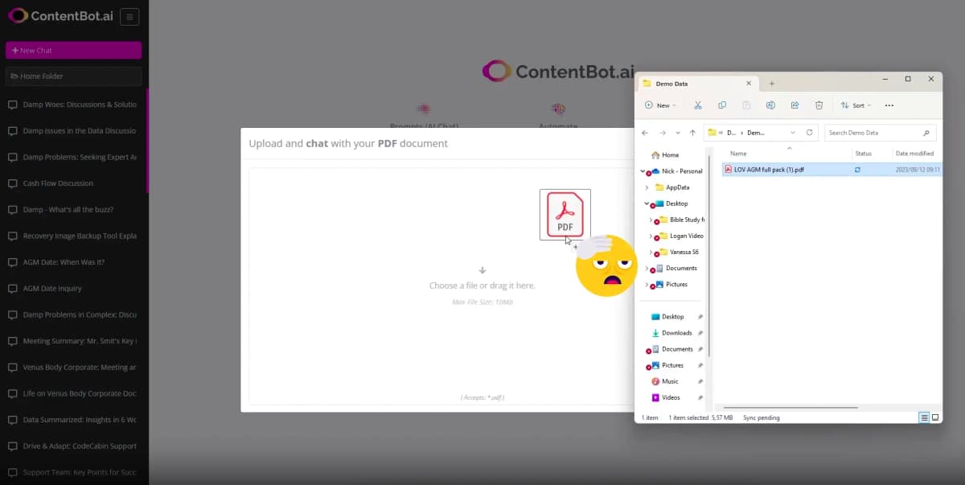Click the chat icon beside Cash Flow Discussion
This screenshot has width=965, height=485.
[12, 183]
